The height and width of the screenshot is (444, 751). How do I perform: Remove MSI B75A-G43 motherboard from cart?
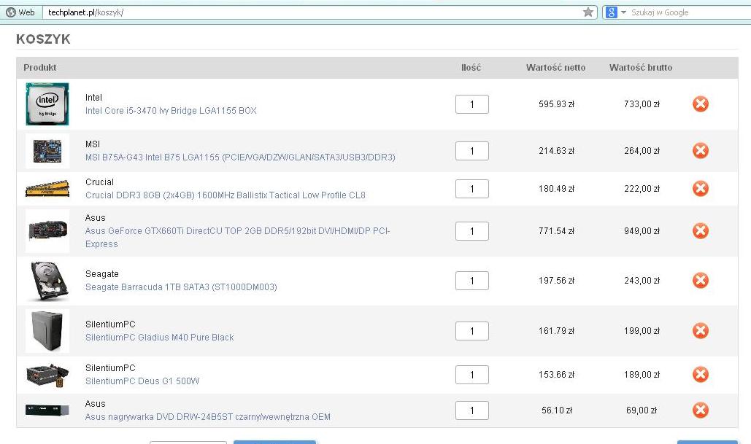point(700,151)
